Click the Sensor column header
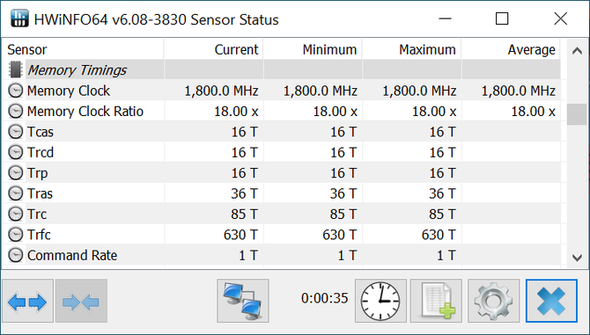Screen dimensions: 590x335 [x=83, y=49]
